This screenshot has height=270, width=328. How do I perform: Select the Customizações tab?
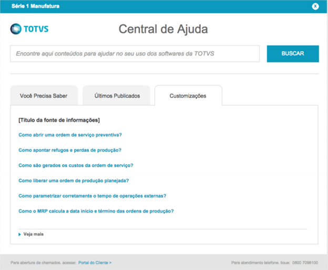coord(188,95)
